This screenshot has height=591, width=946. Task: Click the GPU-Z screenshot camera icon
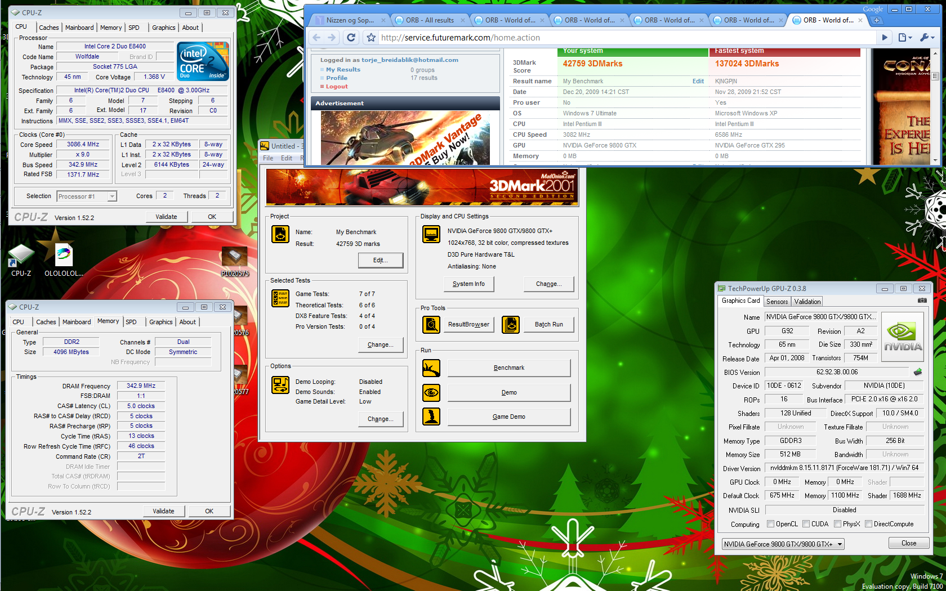coord(922,301)
